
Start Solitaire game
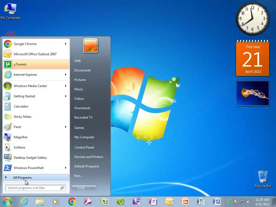point(36,147)
